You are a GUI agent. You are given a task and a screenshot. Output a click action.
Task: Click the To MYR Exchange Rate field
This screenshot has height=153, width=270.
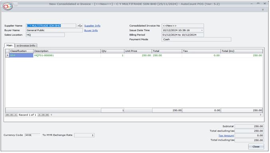point(84,135)
